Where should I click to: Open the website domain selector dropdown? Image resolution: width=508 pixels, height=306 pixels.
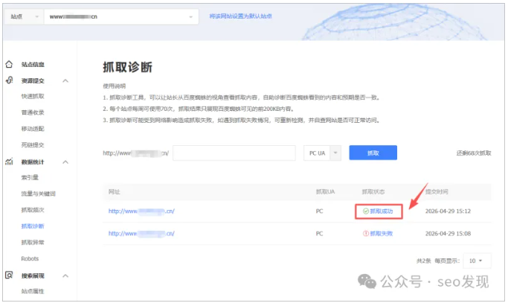121,16
